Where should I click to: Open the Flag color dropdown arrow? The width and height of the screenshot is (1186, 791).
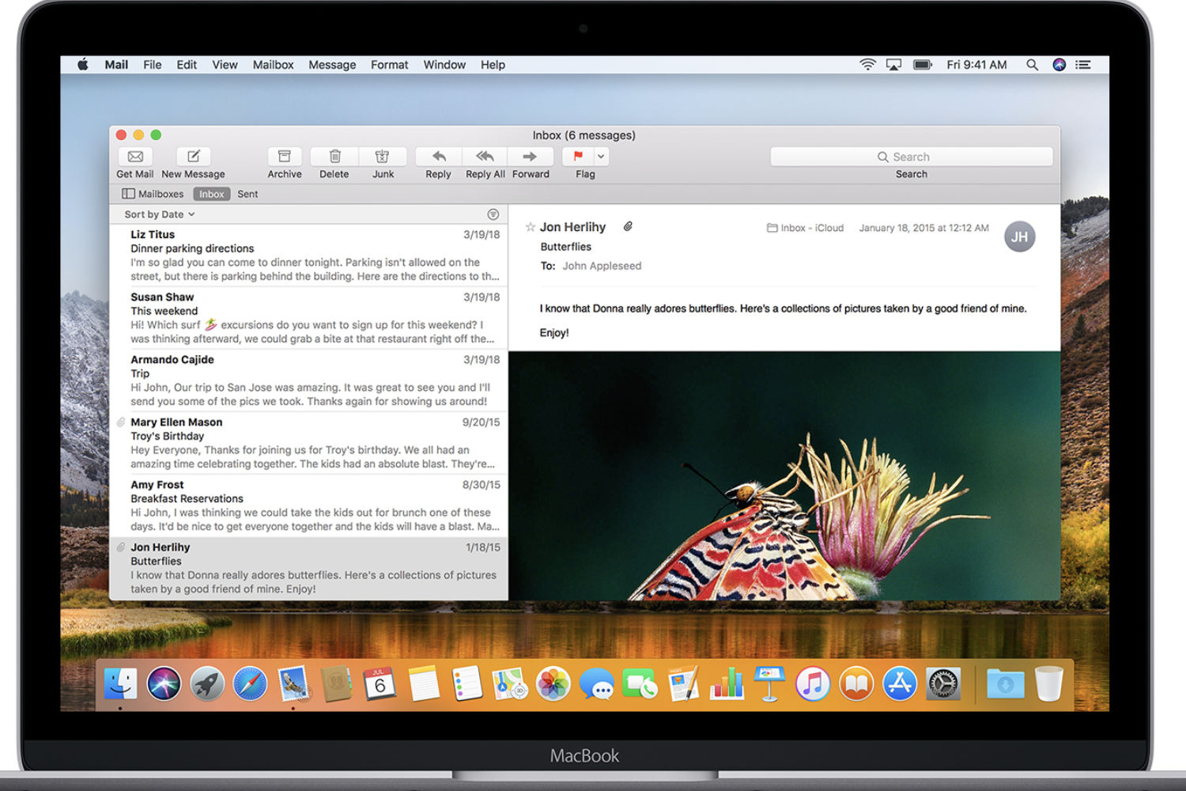(x=601, y=157)
